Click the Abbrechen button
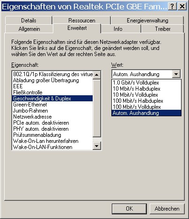Screen dimensions: 189x219 167,209
